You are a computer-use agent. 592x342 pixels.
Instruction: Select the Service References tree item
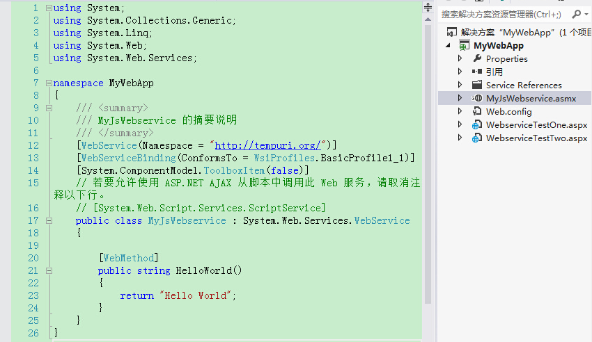(524, 85)
